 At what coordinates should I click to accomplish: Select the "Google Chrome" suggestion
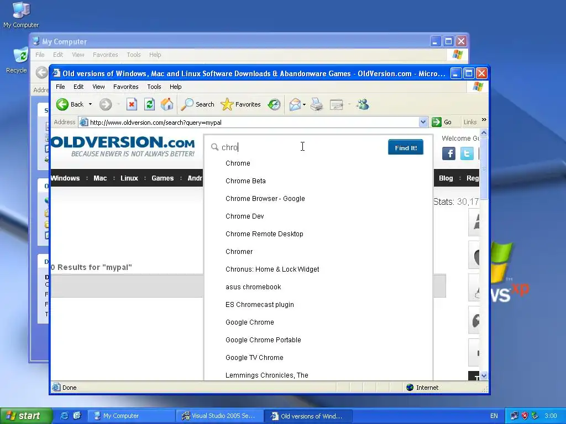[249, 322]
